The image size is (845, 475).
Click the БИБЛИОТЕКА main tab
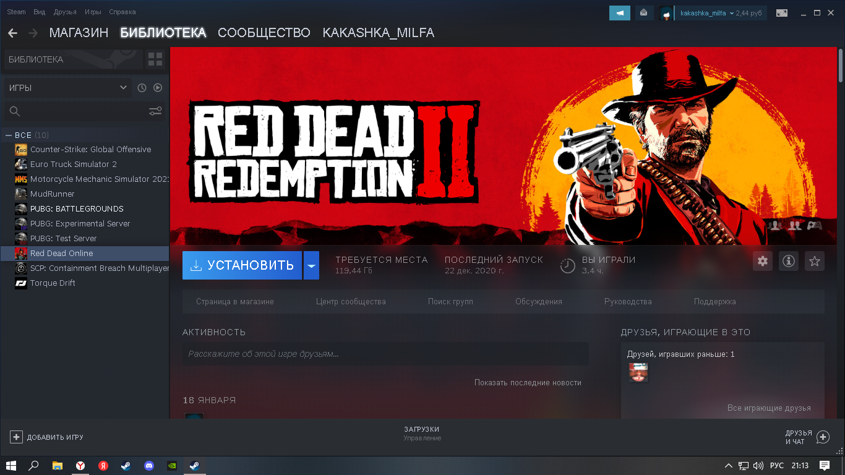(x=163, y=33)
